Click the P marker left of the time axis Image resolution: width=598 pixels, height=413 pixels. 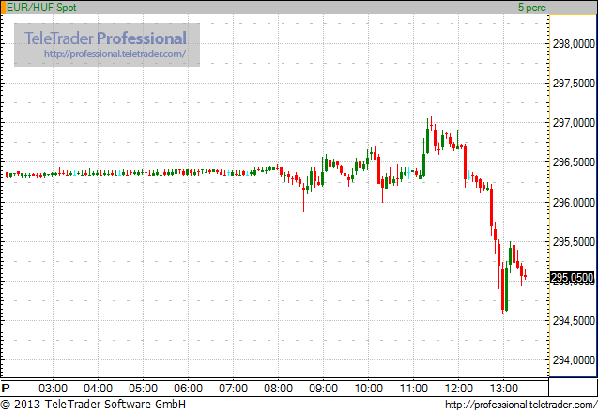point(6,389)
